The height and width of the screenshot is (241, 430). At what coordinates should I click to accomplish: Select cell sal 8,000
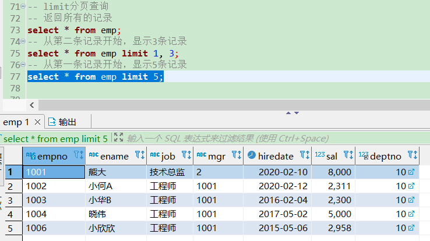(333, 172)
